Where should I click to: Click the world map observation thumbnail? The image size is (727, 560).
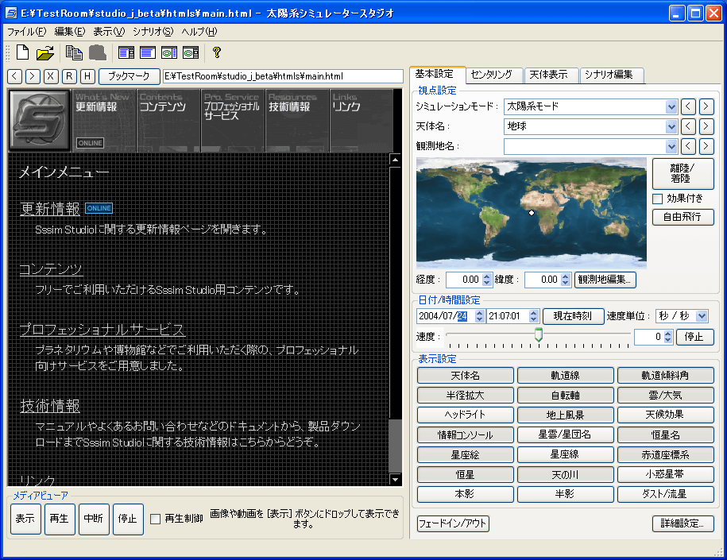pos(532,213)
